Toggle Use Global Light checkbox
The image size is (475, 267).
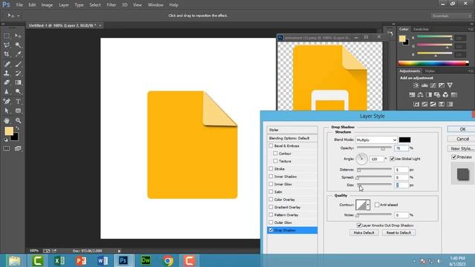click(392, 159)
